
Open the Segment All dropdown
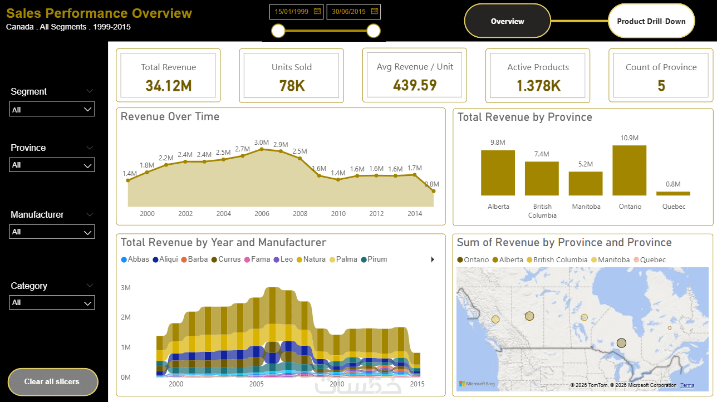tap(52, 109)
